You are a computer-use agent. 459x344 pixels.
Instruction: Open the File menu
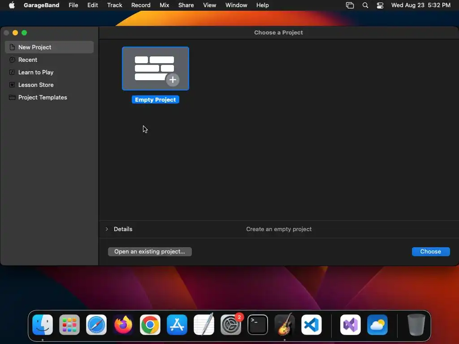coord(73,5)
